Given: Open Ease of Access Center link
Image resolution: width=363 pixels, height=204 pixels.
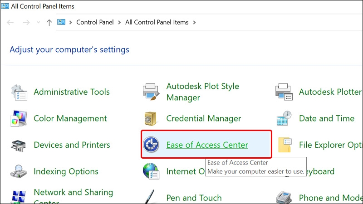Looking at the screenshot, I should click(207, 145).
